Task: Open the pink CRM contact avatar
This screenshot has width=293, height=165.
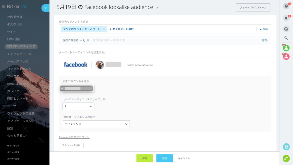Action: [x=286, y=56]
